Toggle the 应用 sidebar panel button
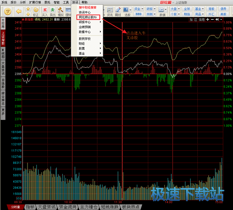Image resolution: width=233 pixels, height=210 pixels. click(x=3, y=23)
